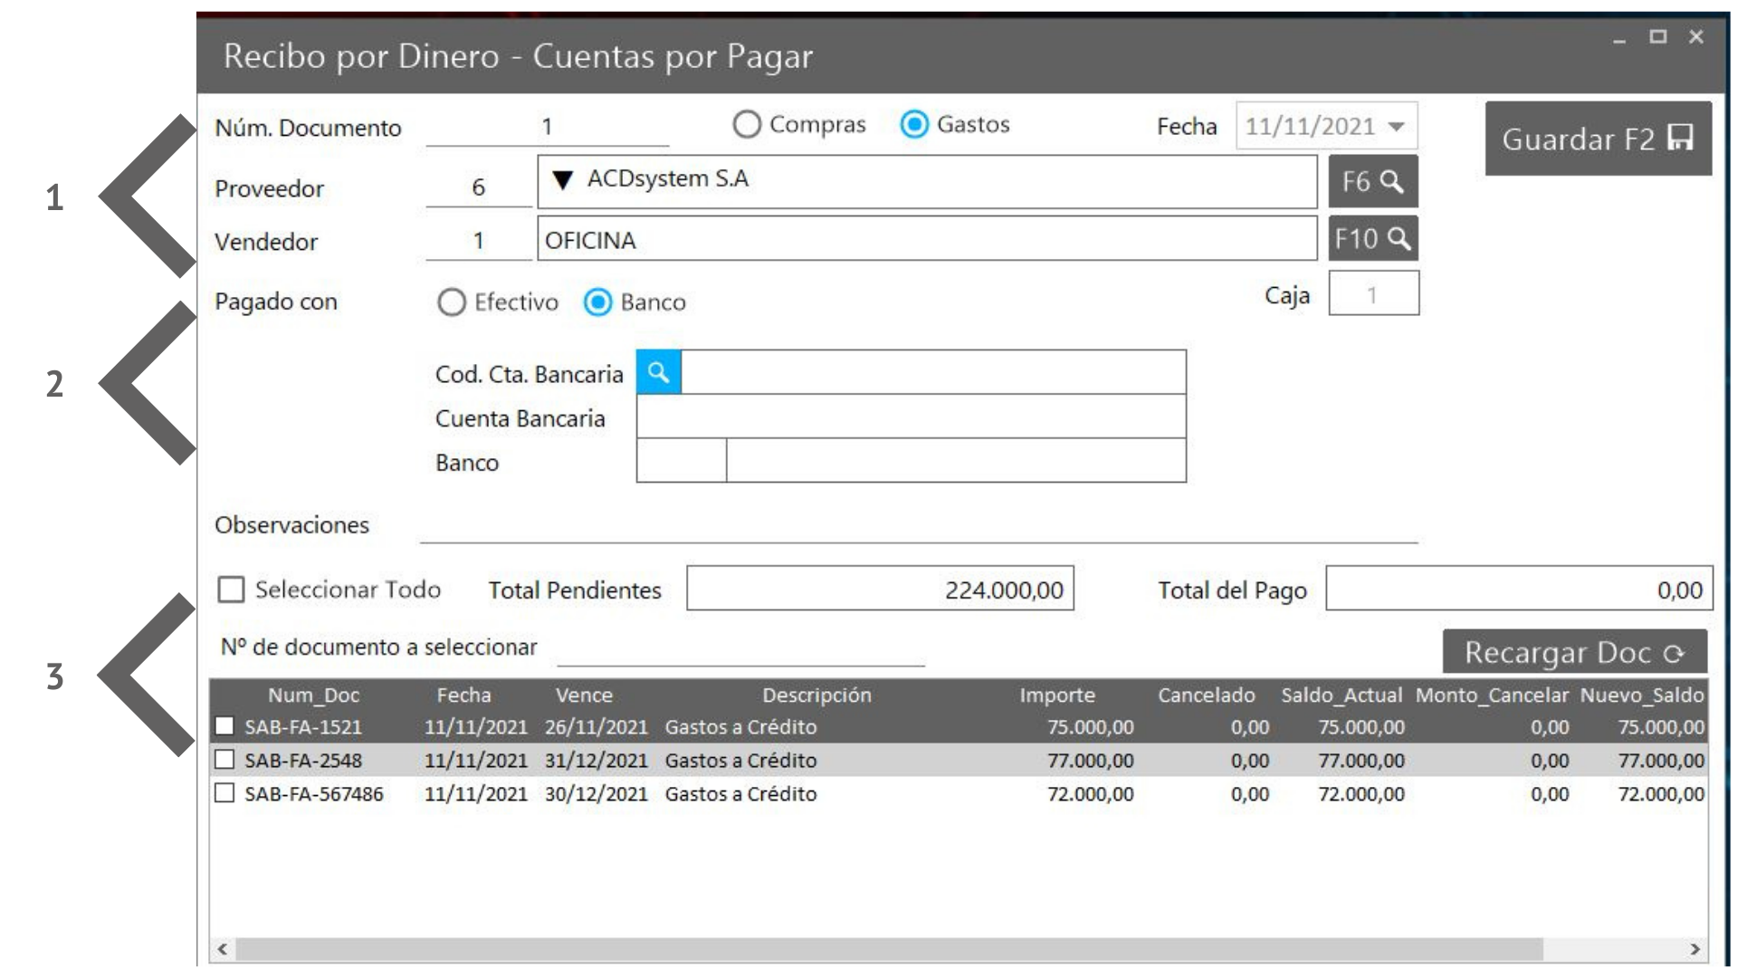1738x978 pixels.
Task: Check document SAB-FA-567486 row checkbox
Action: [224, 793]
